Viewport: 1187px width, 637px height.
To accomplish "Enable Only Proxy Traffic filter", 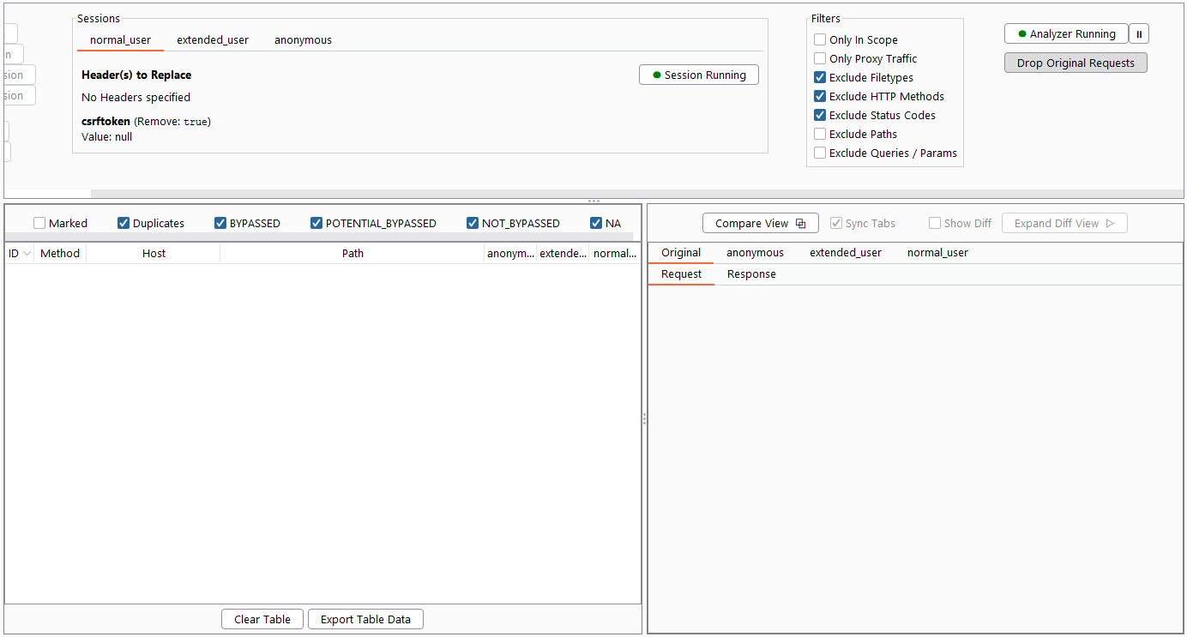I will pos(820,59).
